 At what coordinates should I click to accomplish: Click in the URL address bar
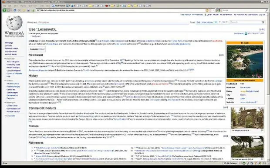tap(122, 10)
